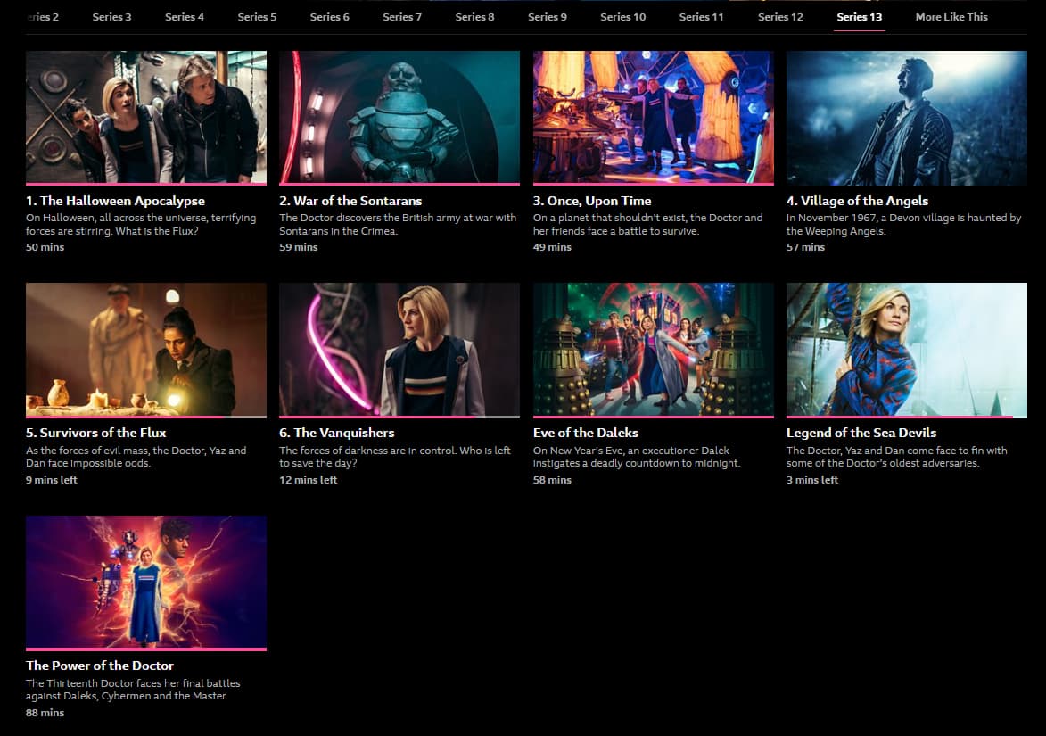1046x736 pixels.
Task: Open the Series 7 tab
Action: click(401, 17)
